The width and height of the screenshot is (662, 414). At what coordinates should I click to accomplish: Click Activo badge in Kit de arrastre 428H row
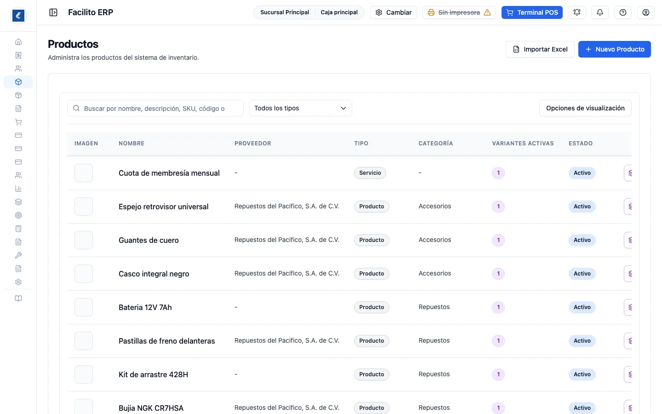click(x=582, y=374)
